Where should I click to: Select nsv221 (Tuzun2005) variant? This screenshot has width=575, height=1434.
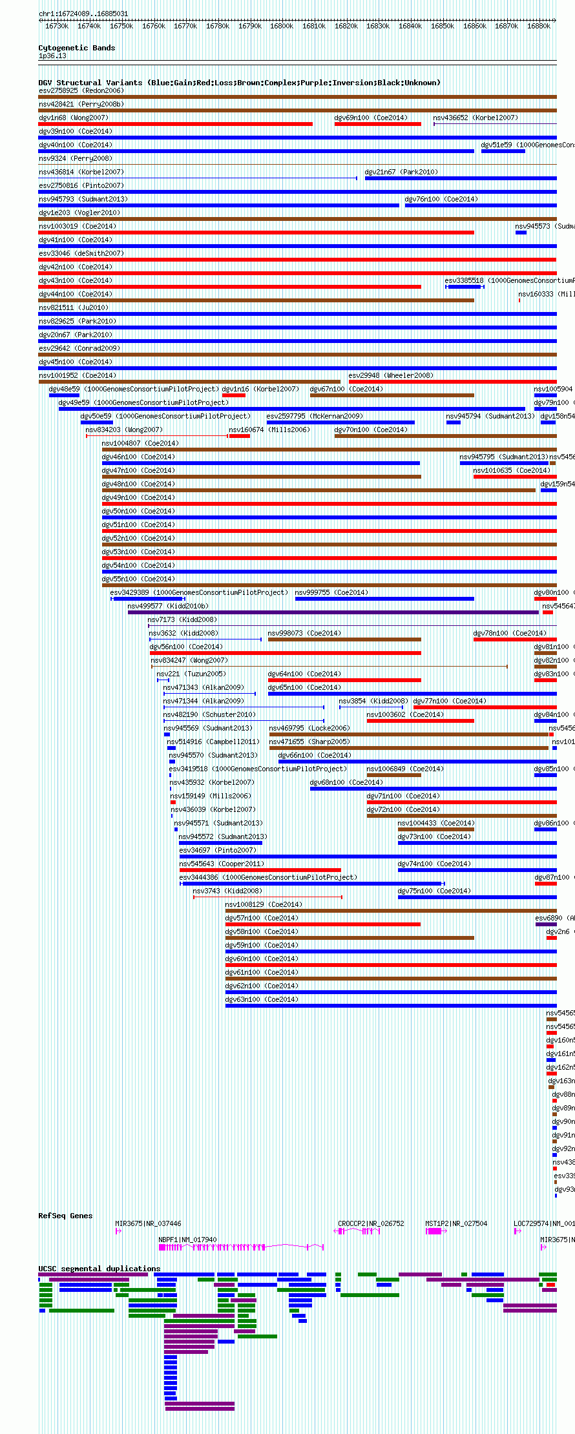pyautogui.click(x=191, y=674)
